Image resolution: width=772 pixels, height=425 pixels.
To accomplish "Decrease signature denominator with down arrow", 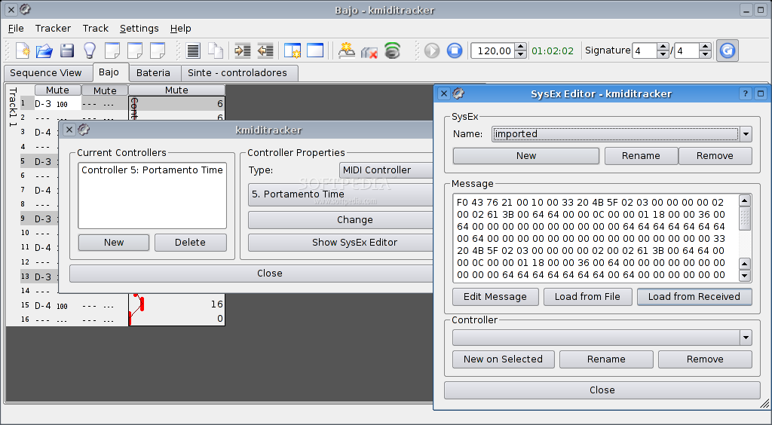I will pos(705,54).
